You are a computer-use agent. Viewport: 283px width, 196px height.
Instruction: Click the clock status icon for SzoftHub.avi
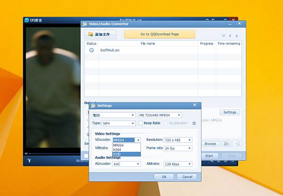point(92,50)
